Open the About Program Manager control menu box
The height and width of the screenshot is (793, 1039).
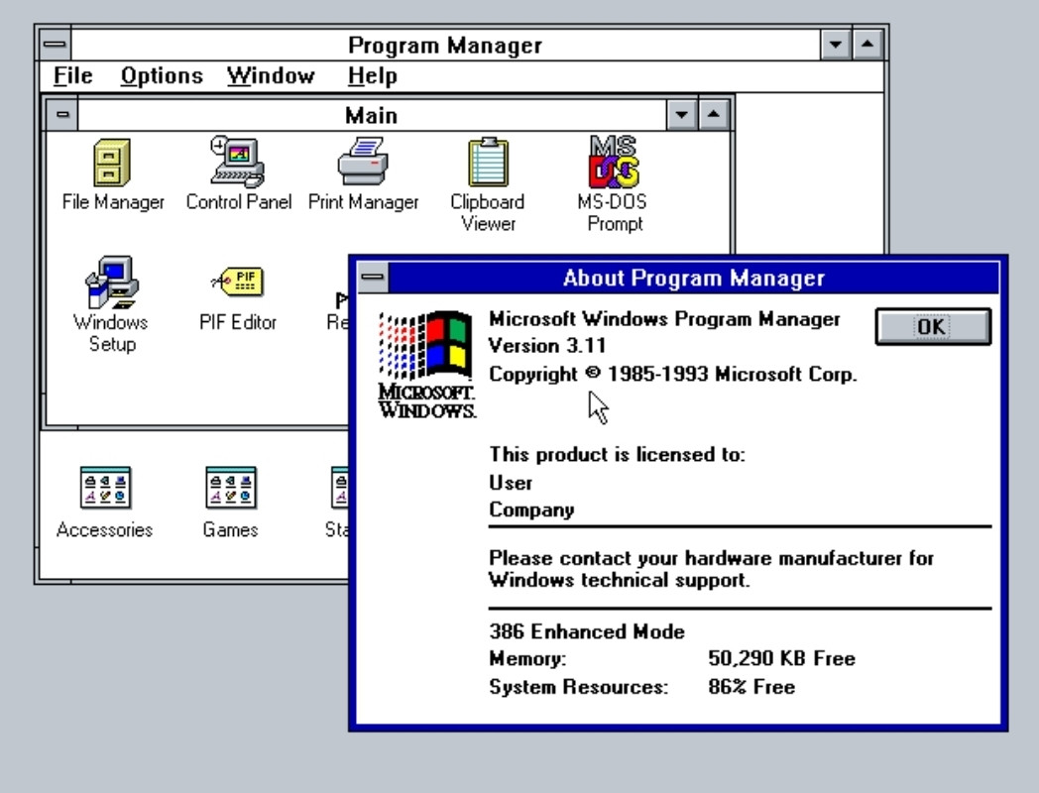[373, 277]
